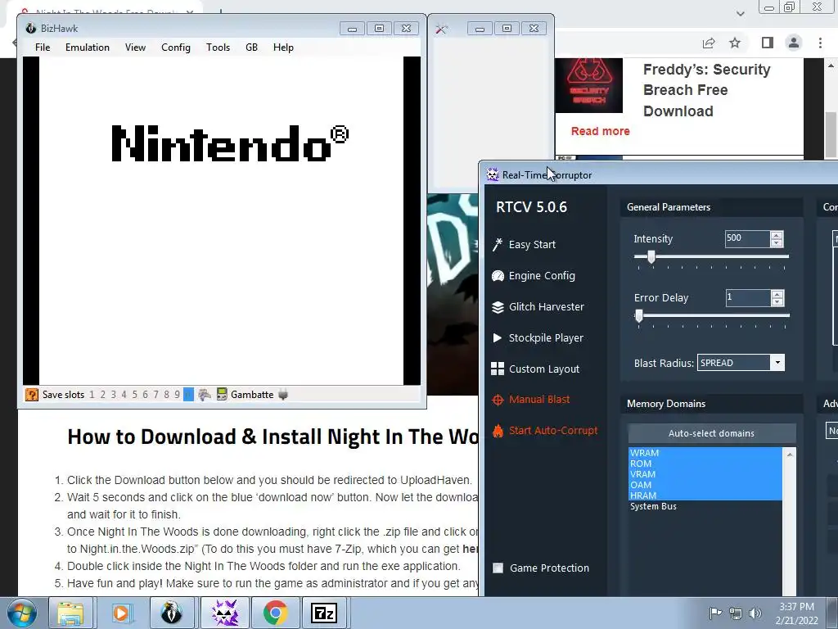Click the creature icon next to save slots

[x=204, y=395]
